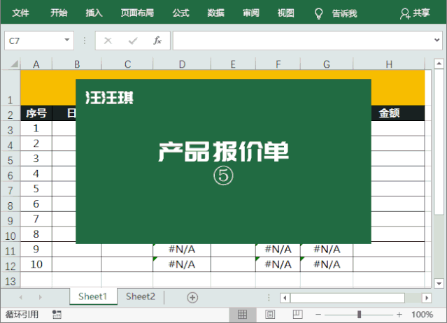Click the #N/A cell in G11
This screenshot has width=447, height=323.
click(327, 249)
